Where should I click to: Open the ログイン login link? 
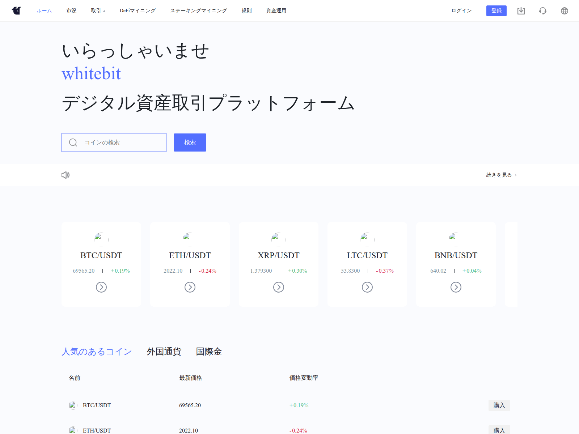[x=461, y=11]
